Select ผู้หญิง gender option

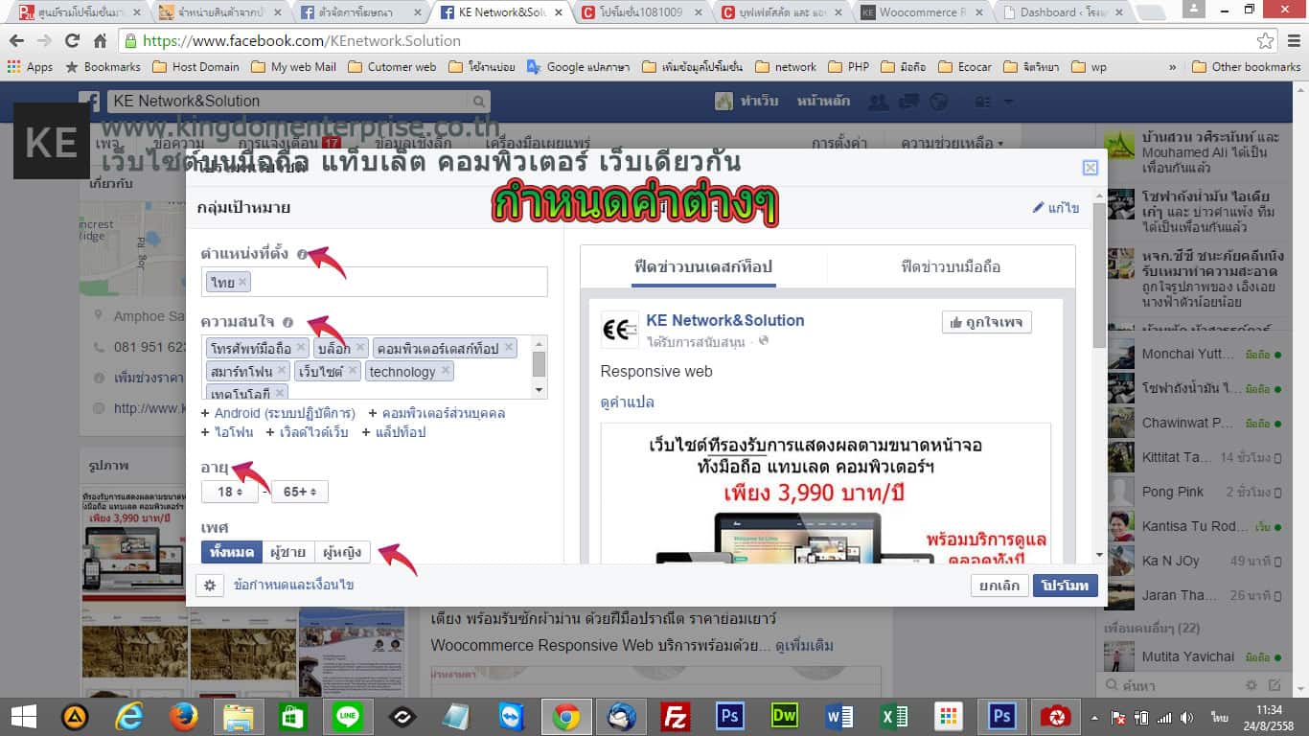tap(342, 552)
